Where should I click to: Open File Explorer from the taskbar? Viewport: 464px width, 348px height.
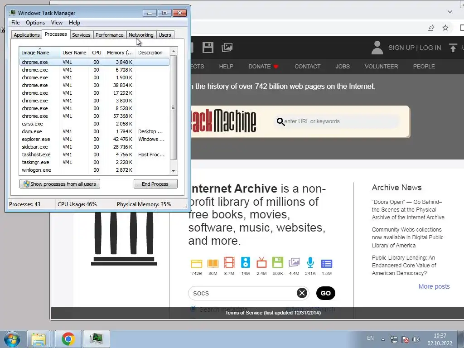tap(39, 339)
